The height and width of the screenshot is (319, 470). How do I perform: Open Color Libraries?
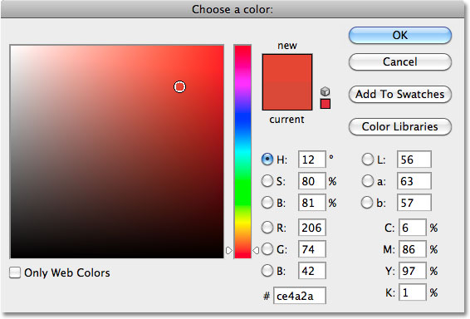[400, 126]
